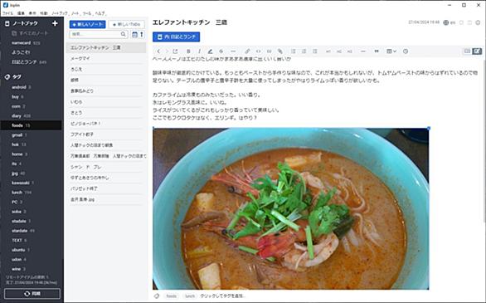Open the 食事処みどり note
Viewport: 486px width, 303px height.
[x=106, y=90]
